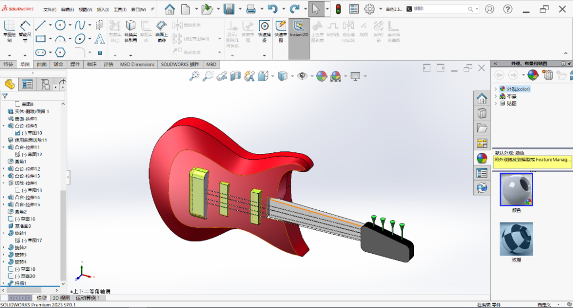Click the Rapid Sketch tool
Viewport: 573px width, 308px height.
click(x=281, y=31)
